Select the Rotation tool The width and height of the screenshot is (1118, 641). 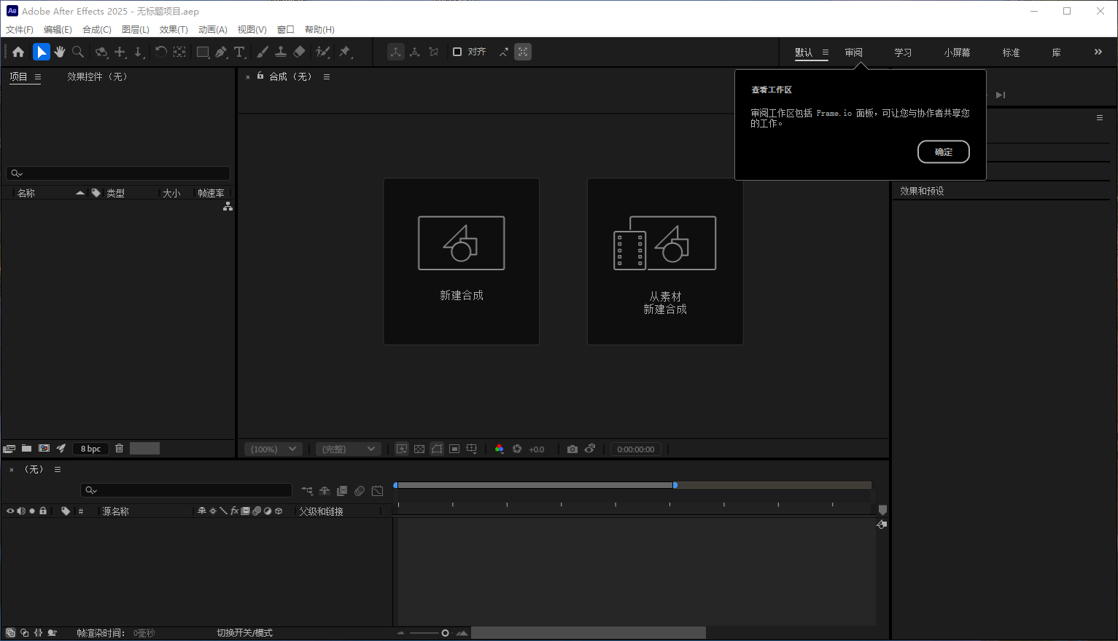click(160, 52)
